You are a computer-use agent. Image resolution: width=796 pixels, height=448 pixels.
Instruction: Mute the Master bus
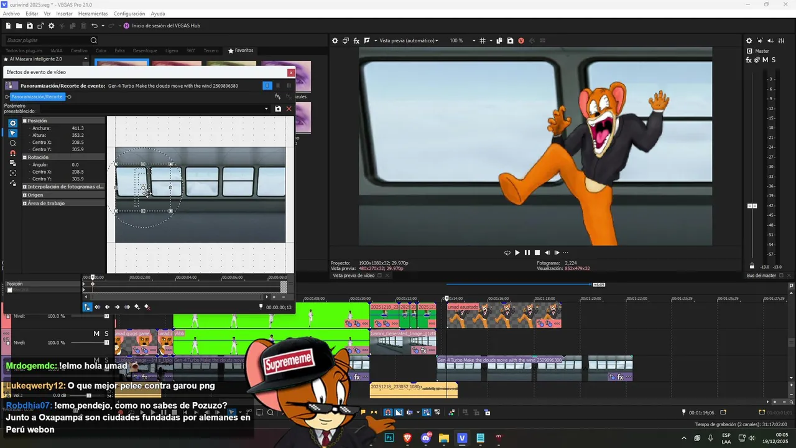point(764,60)
